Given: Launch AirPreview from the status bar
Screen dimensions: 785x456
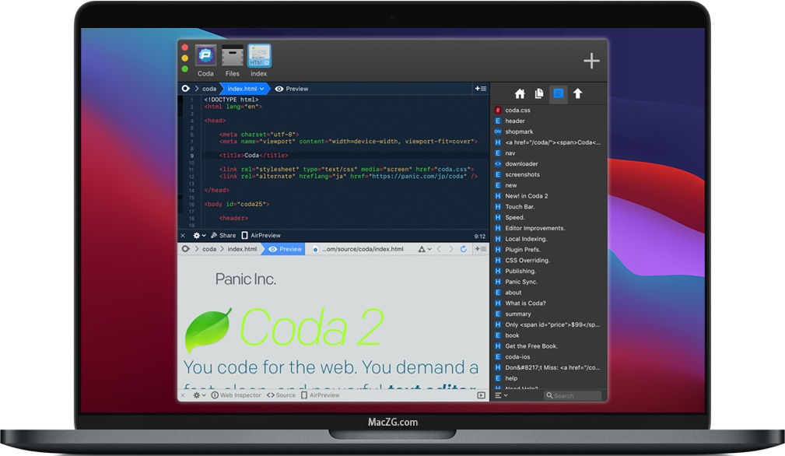Looking at the screenshot, I should tap(258, 235).
